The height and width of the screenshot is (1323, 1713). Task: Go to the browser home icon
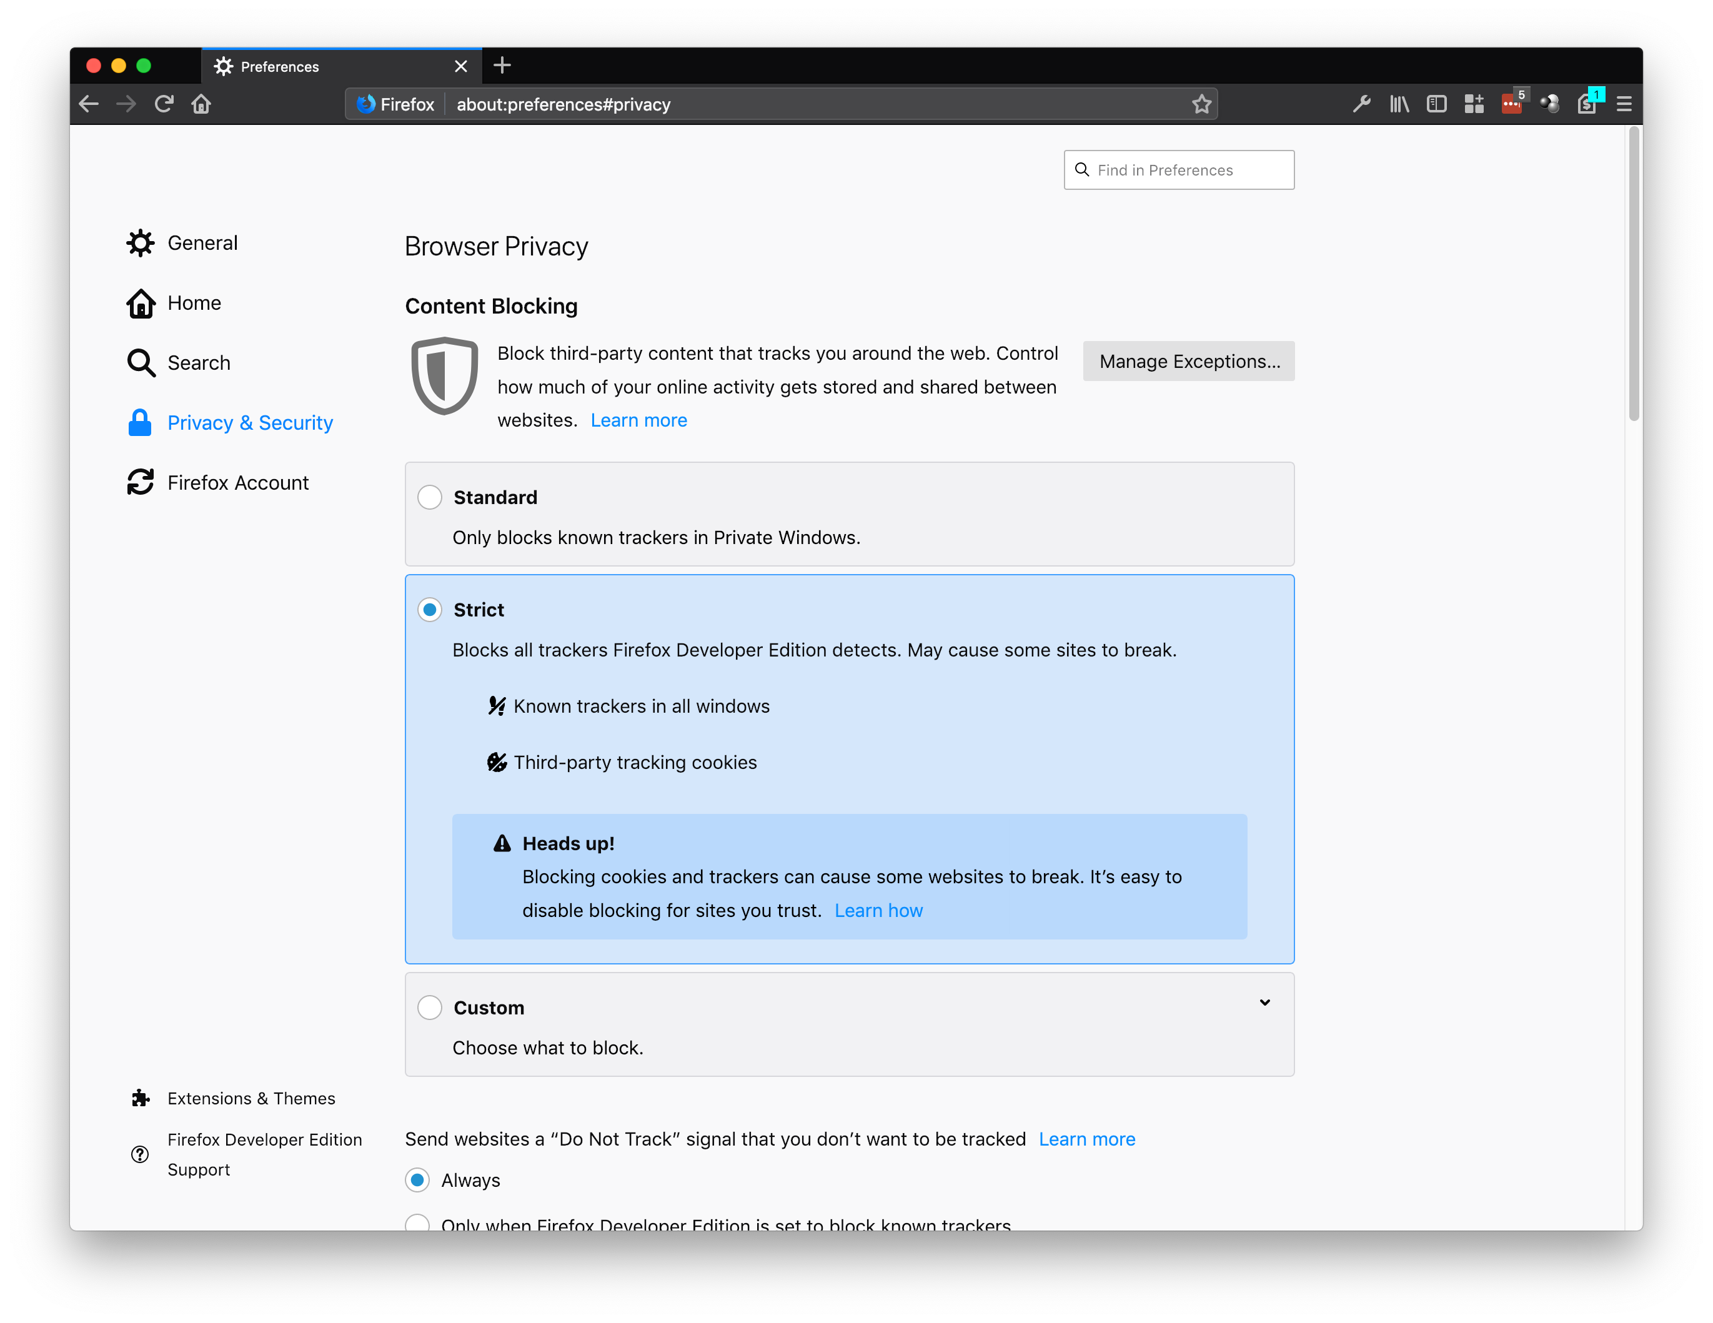[202, 104]
